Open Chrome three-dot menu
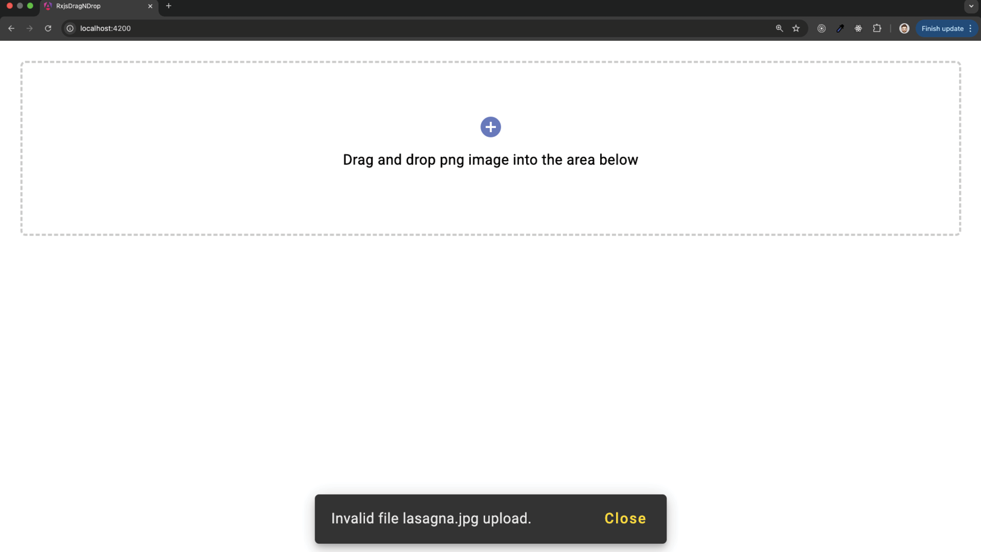This screenshot has height=552, width=981. pos(970,28)
